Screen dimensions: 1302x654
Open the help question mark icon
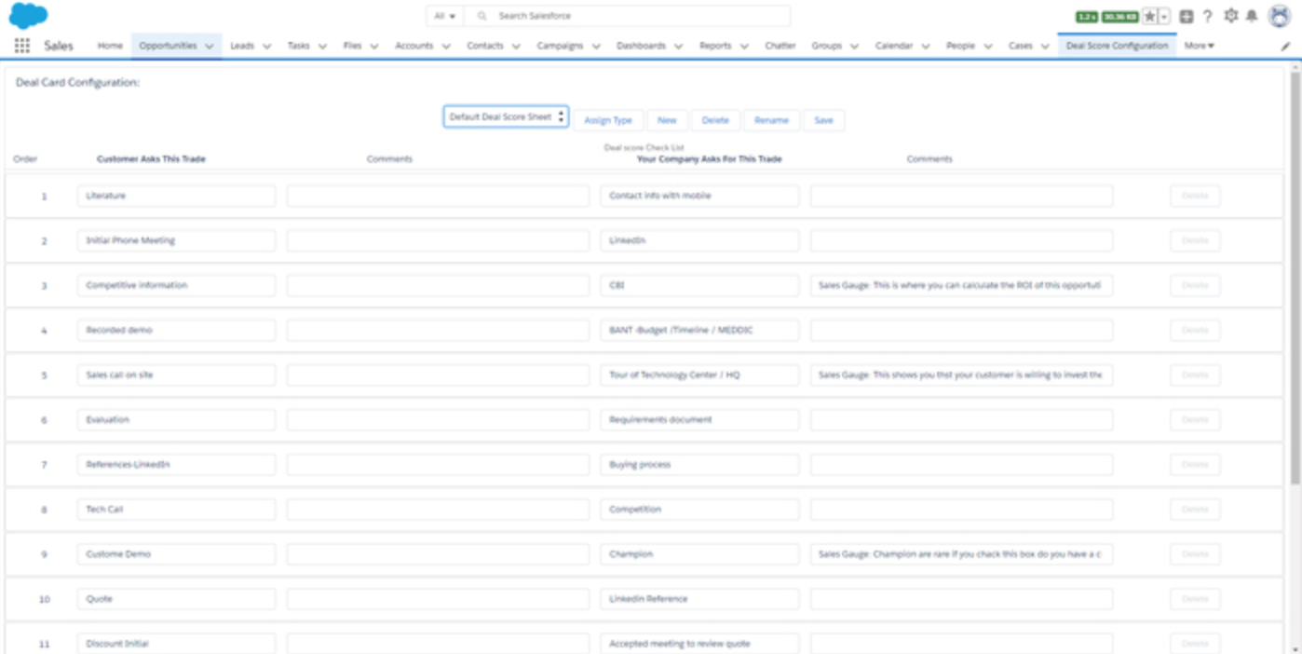pos(1208,16)
